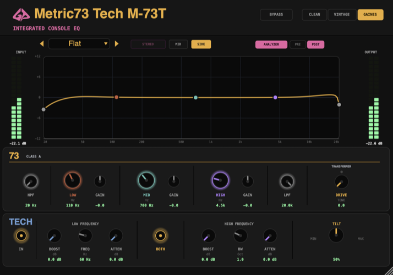393x275 pixels.
Task: Click the high frequency BOOST knob
Action: [208, 235]
